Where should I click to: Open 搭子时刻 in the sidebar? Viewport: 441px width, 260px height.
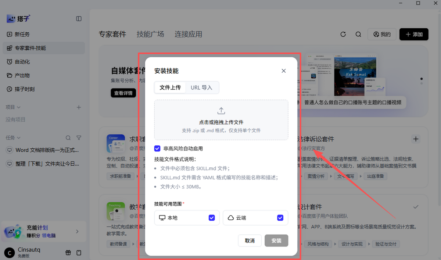click(x=44, y=89)
